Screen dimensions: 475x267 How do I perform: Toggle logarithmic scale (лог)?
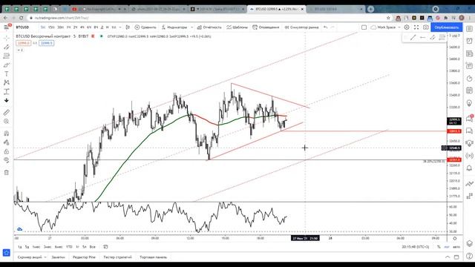coord(447,247)
